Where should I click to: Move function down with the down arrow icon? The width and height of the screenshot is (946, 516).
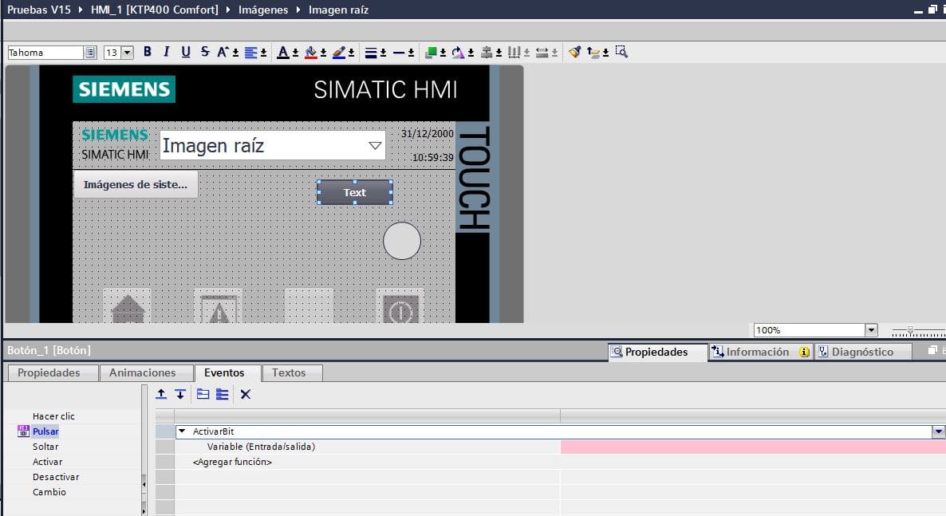180,394
